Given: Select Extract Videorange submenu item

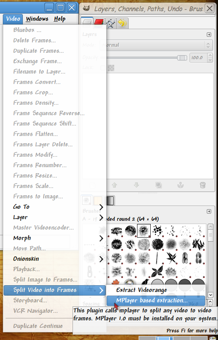Looking at the screenshot, I should pyautogui.click(x=141, y=290).
